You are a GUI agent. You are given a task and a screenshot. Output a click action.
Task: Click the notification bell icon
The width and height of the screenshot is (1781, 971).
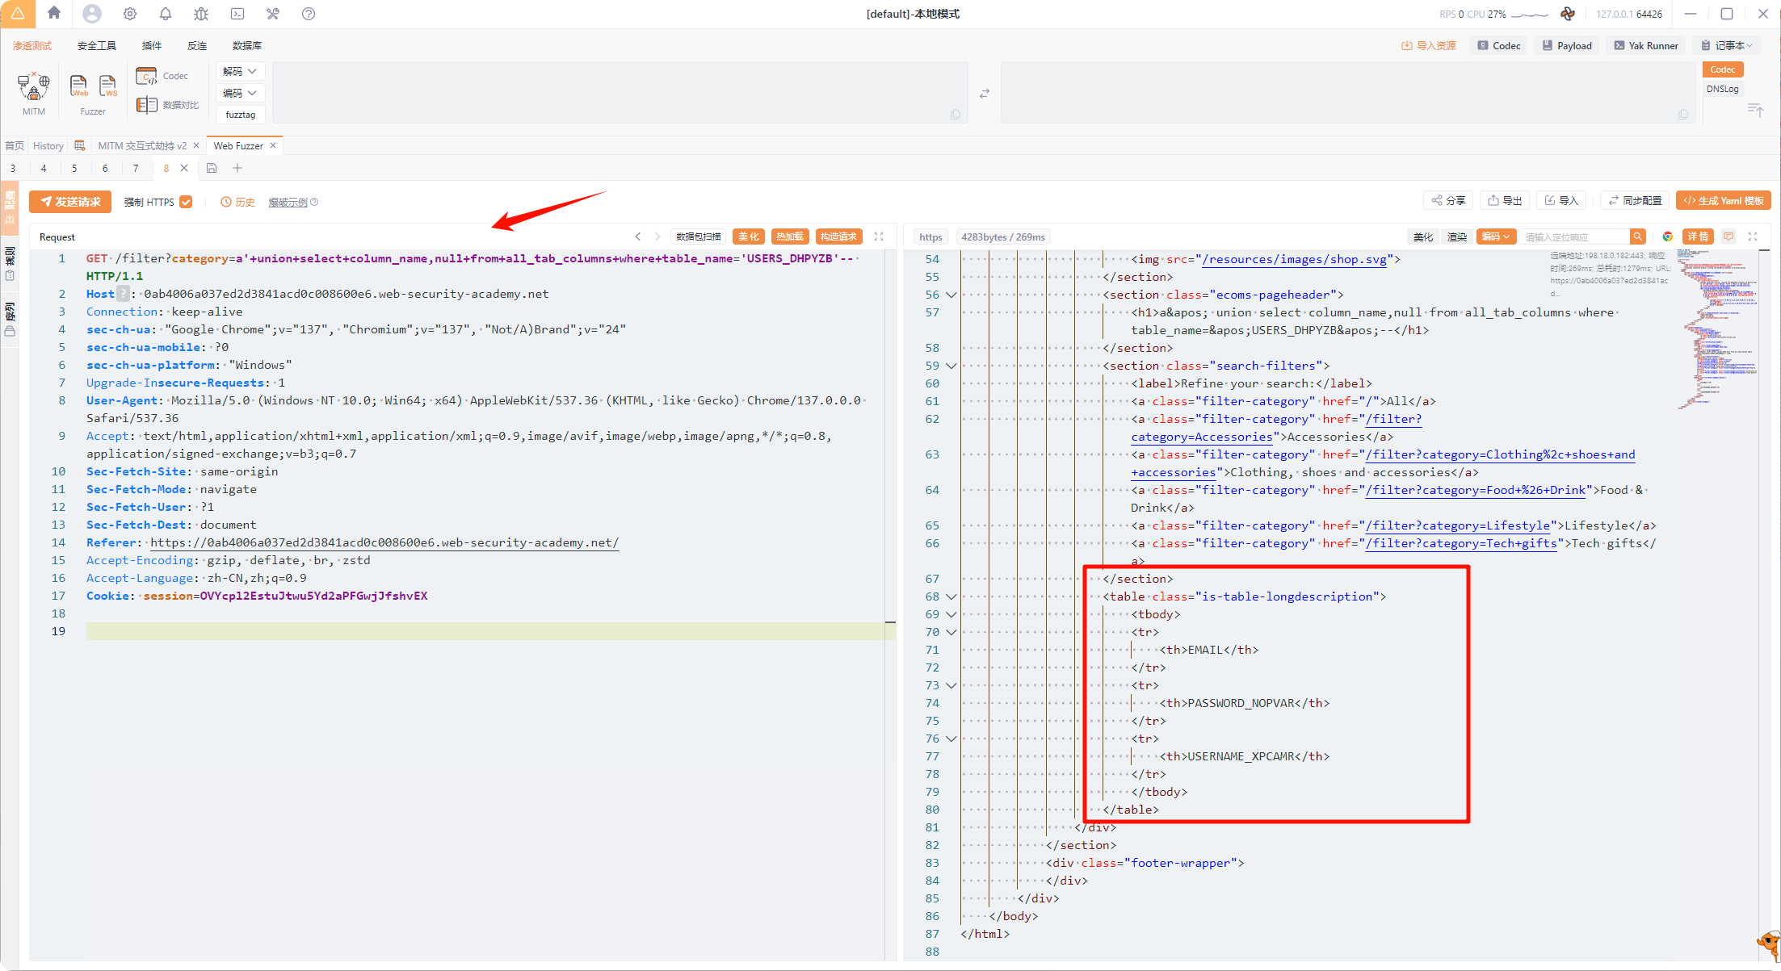(x=166, y=14)
